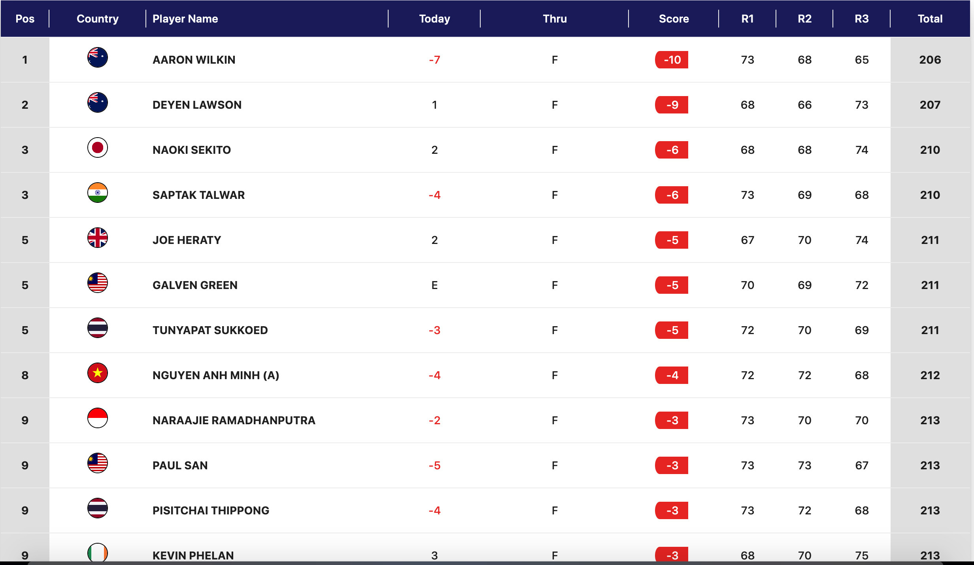974x565 pixels.
Task: Click the India flag beside Saptak Talwar
Action: point(97,193)
